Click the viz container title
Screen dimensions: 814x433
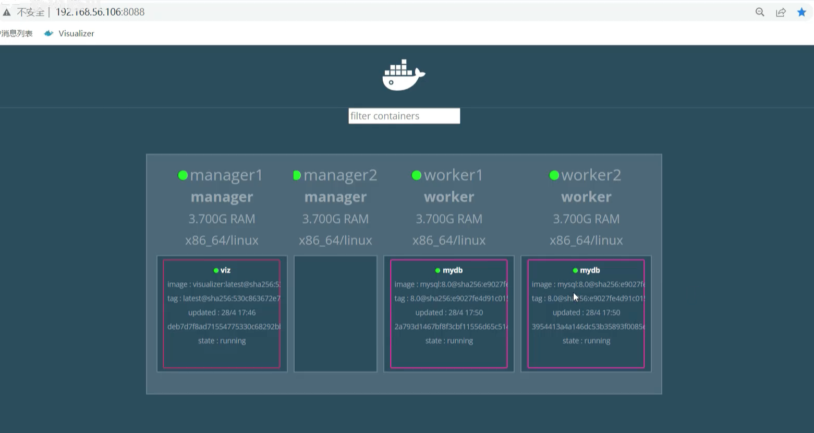click(225, 270)
